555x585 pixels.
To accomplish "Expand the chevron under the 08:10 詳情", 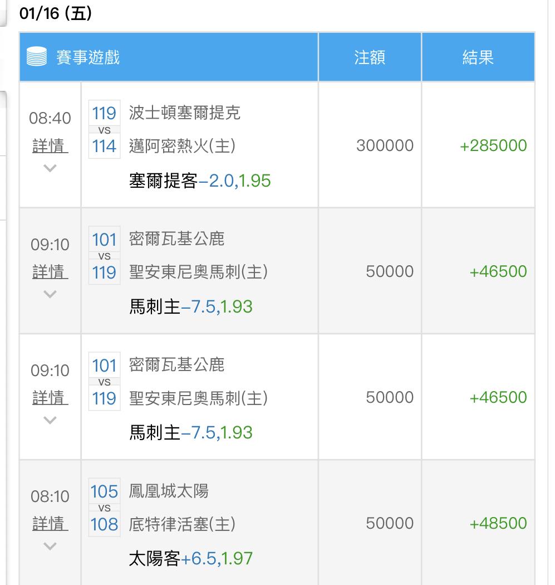I will [x=50, y=546].
